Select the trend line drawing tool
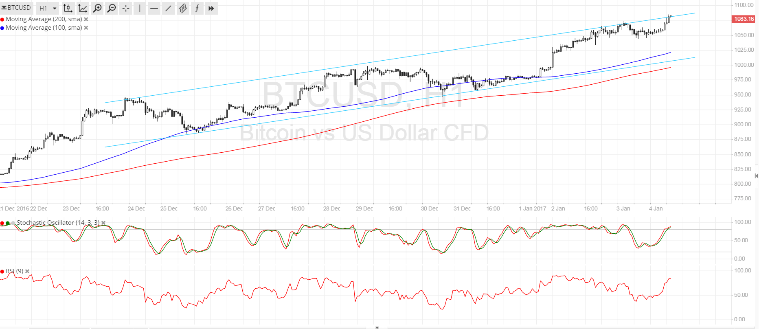The image size is (759, 329). [x=168, y=8]
